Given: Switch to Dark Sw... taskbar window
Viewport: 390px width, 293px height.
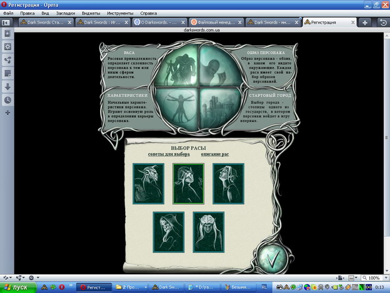Looking at the screenshot, I should coord(166,287).
